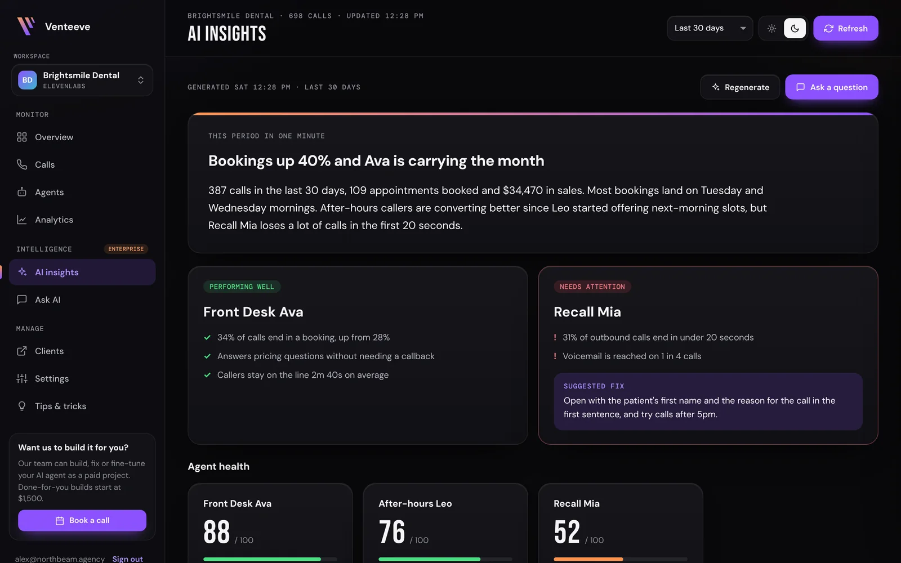Click Front Desk Ava's green score bar
The image size is (901, 563).
coord(262,559)
